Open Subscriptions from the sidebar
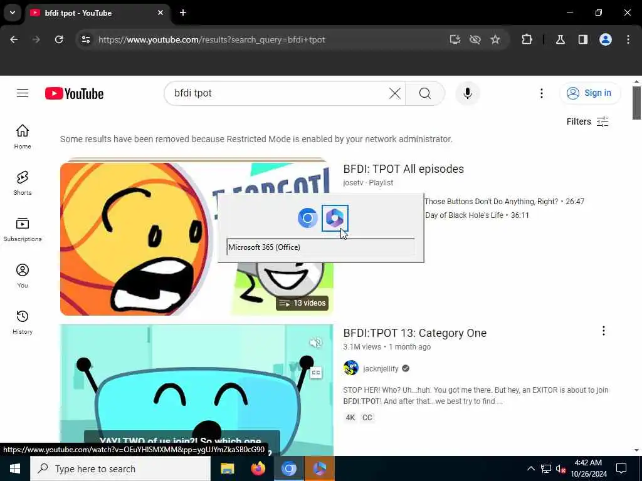 click(x=23, y=229)
